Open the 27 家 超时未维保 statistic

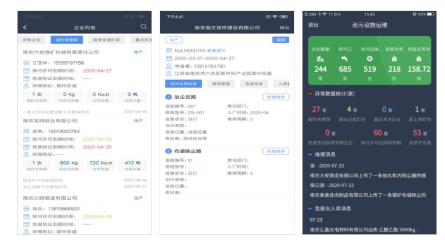319,113
